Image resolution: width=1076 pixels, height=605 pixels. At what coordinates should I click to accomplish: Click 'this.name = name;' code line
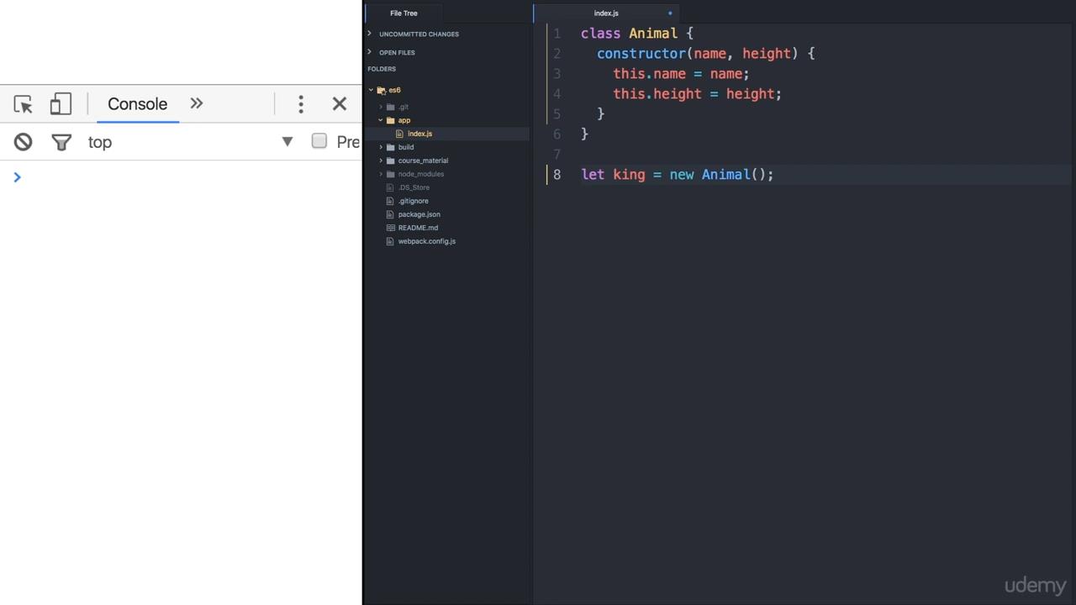click(681, 74)
